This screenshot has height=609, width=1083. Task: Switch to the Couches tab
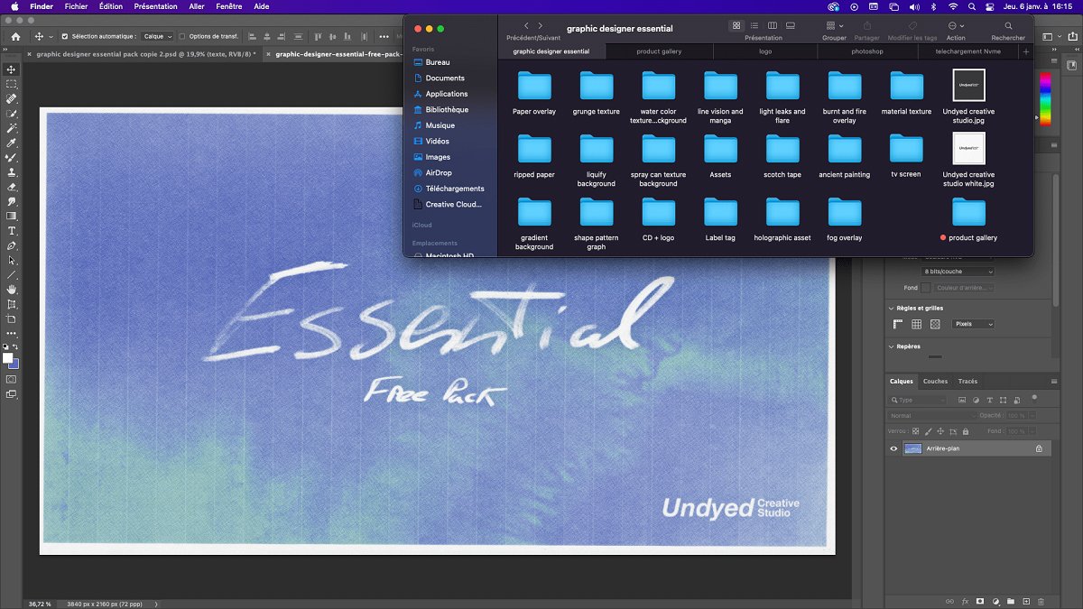tap(935, 382)
